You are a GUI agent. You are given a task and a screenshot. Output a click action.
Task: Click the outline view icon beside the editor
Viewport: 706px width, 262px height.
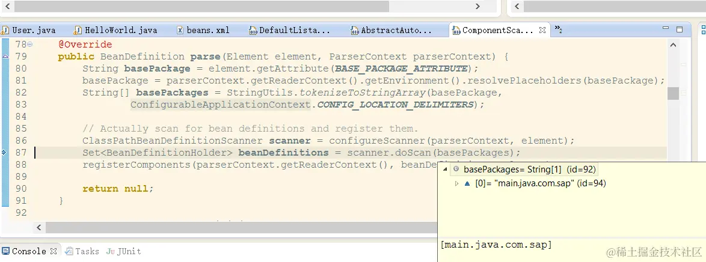click(x=703, y=29)
